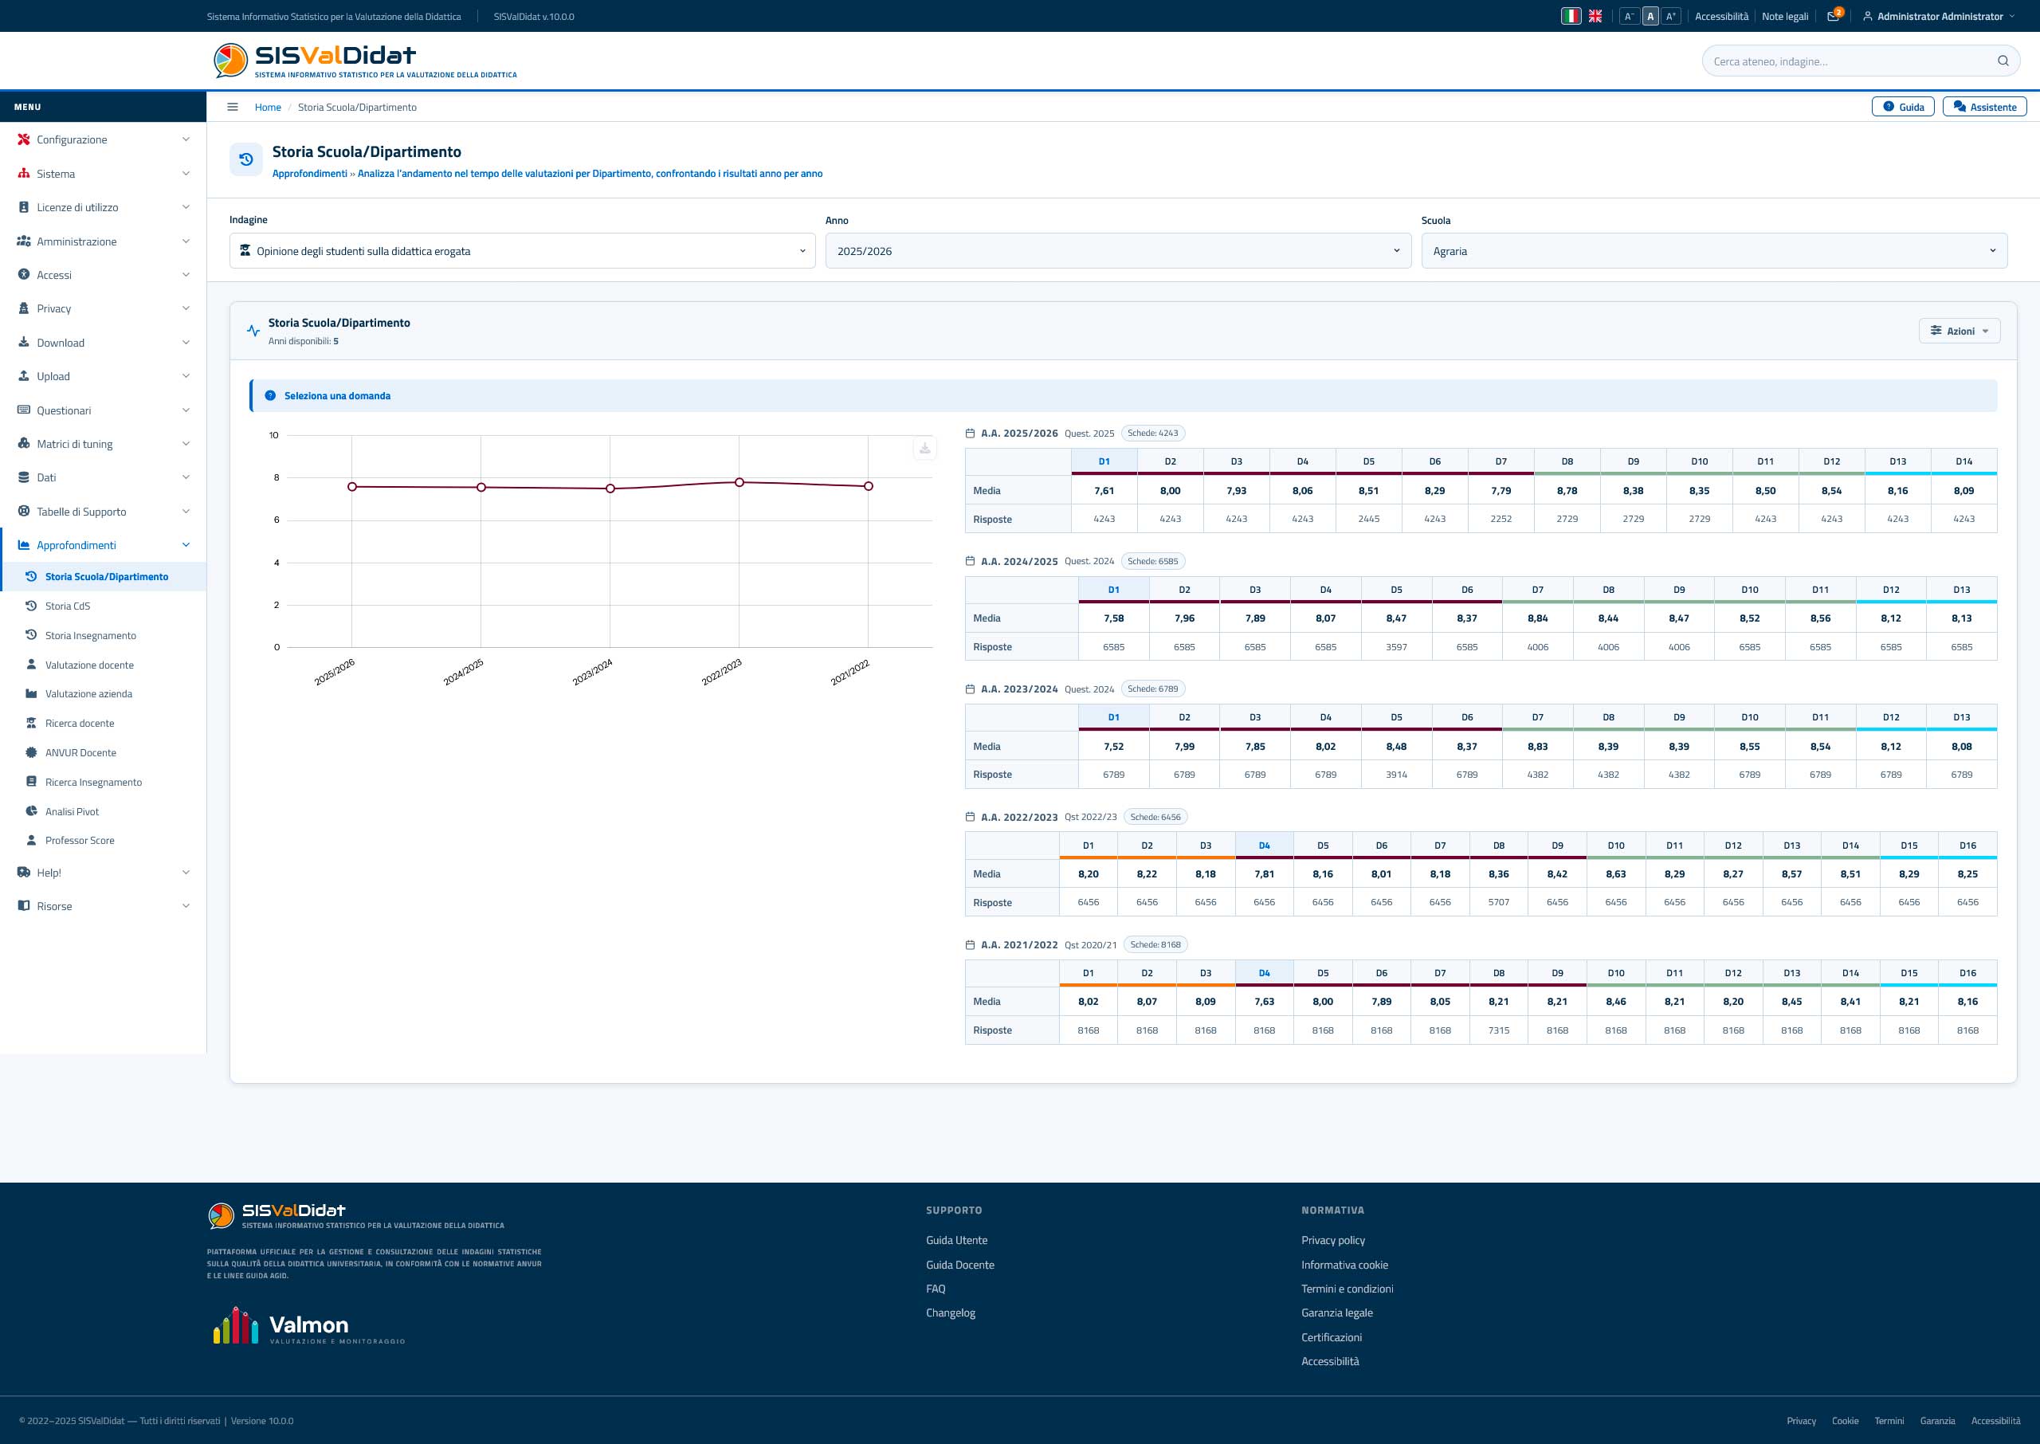This screenshot has width=2040, height=1444.
Task: Open the Scuola dropdown showing Agraria
Action: click(1713, 251)
